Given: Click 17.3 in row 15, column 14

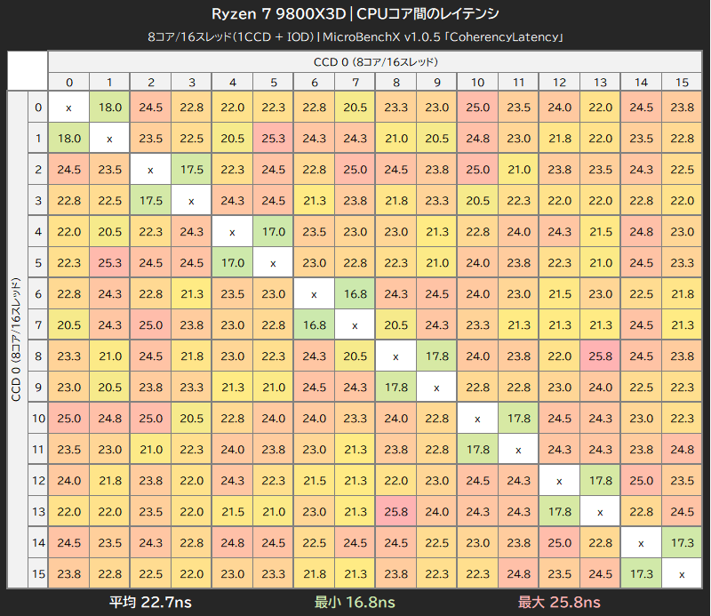Looking at the screenshot, I should pyautogui.click(x=641, y=574).
